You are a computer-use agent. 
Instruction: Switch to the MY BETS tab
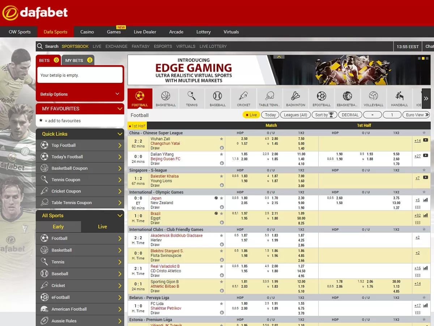[x=78, y=60]
